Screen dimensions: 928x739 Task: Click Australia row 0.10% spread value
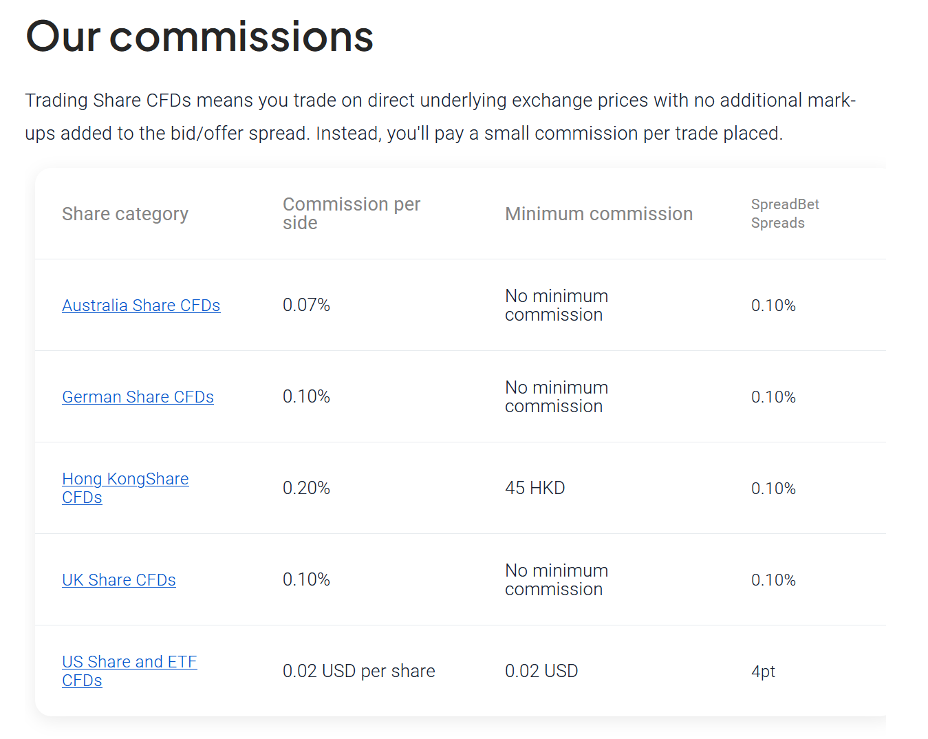pos(773,306)
